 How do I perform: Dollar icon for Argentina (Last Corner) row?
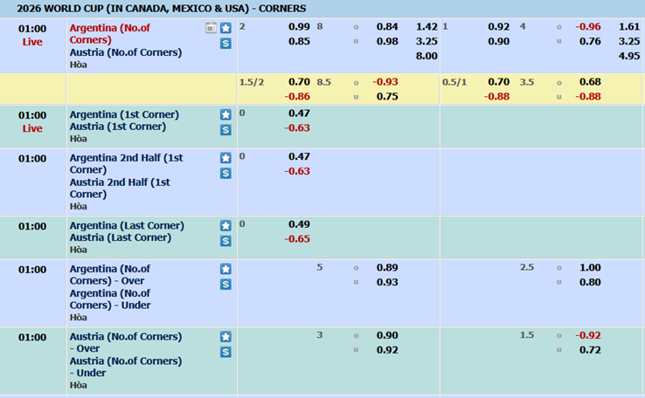(x=225, y=241)
